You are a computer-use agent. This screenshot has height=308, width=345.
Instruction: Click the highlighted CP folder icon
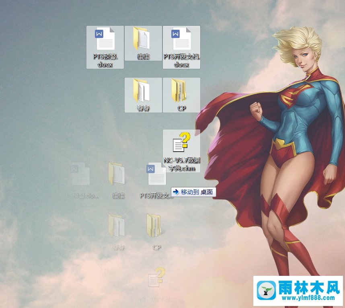click(x=181, y=90)
